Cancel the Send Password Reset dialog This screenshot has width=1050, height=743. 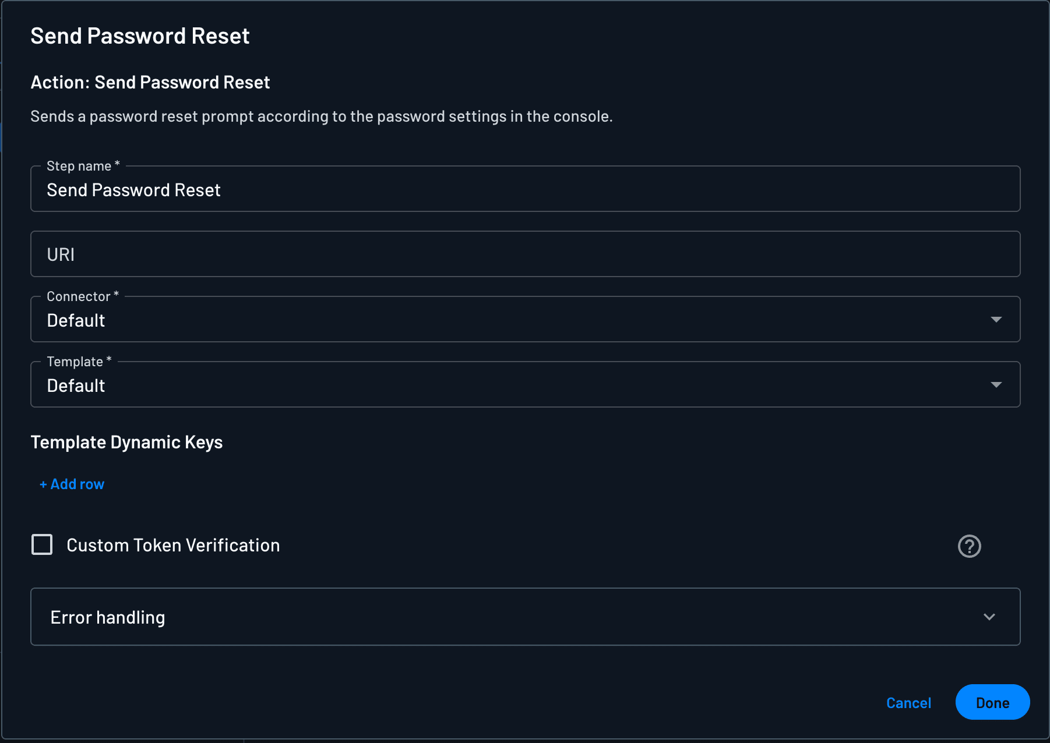(908, 703)
